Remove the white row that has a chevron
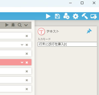The height and width of the screenshot is (95, 99). click(x=27, y=45)
